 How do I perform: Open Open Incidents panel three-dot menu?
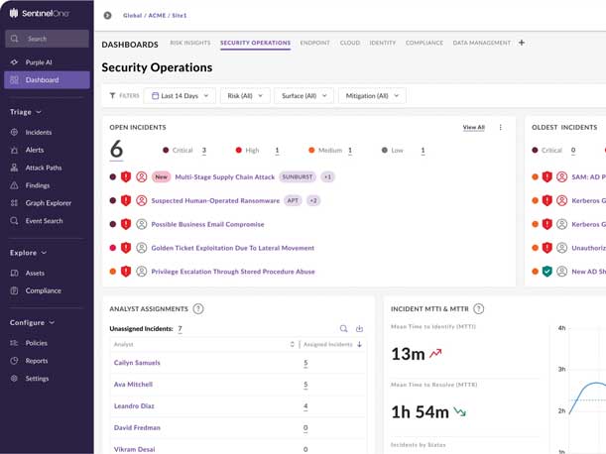coord(500,128)
